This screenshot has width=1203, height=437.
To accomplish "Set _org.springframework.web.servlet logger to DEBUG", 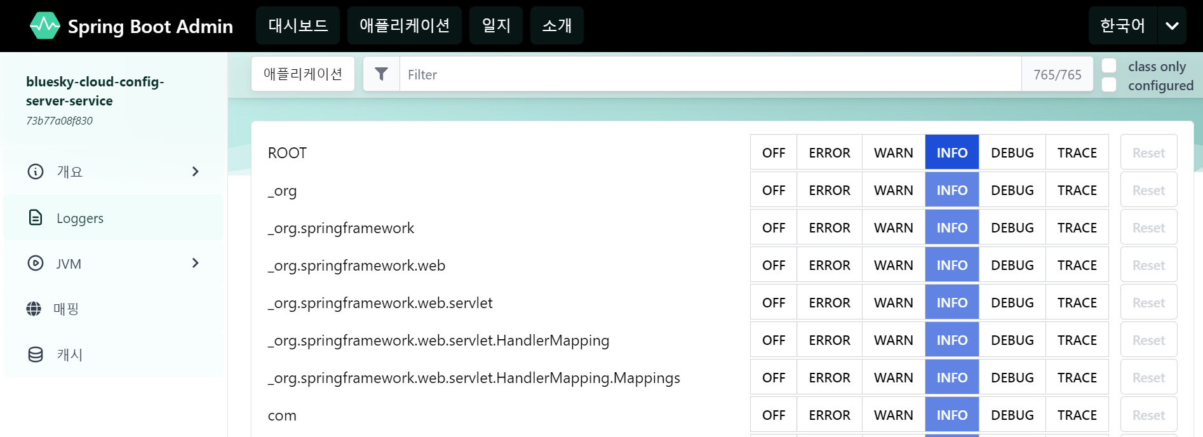I will point(1012,302).
